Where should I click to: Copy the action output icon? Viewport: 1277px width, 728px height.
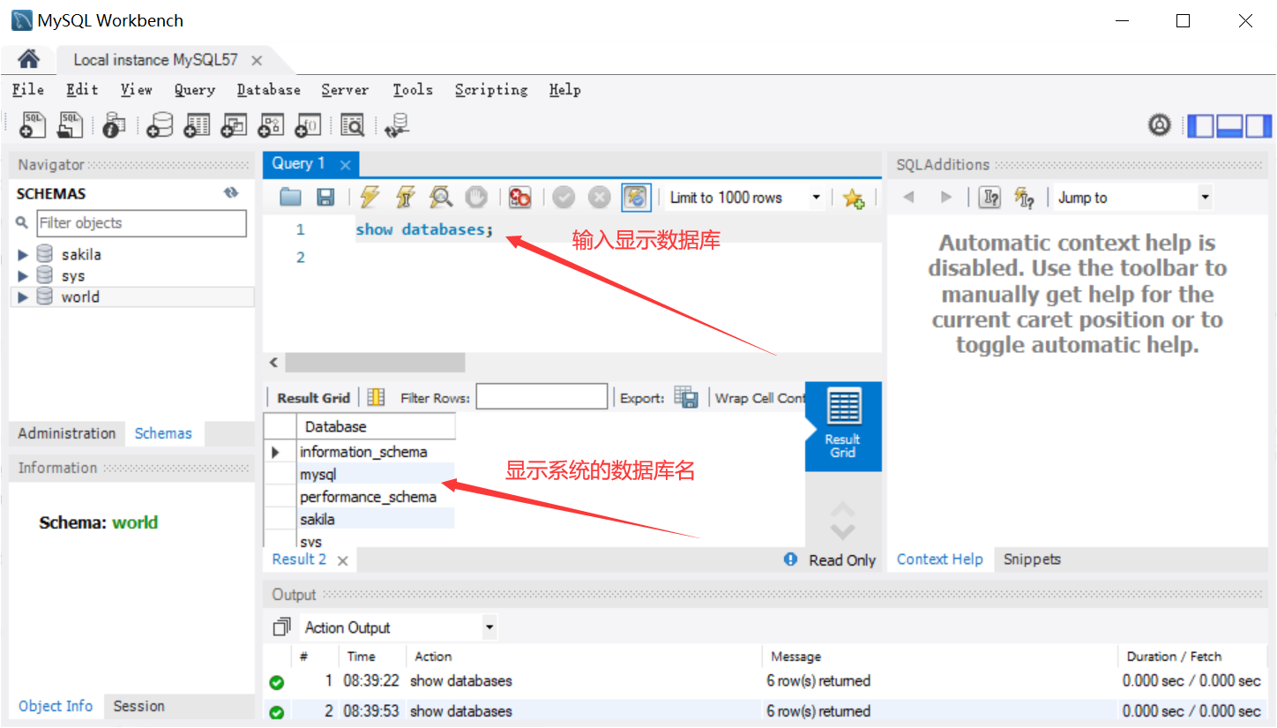(281, 627)
